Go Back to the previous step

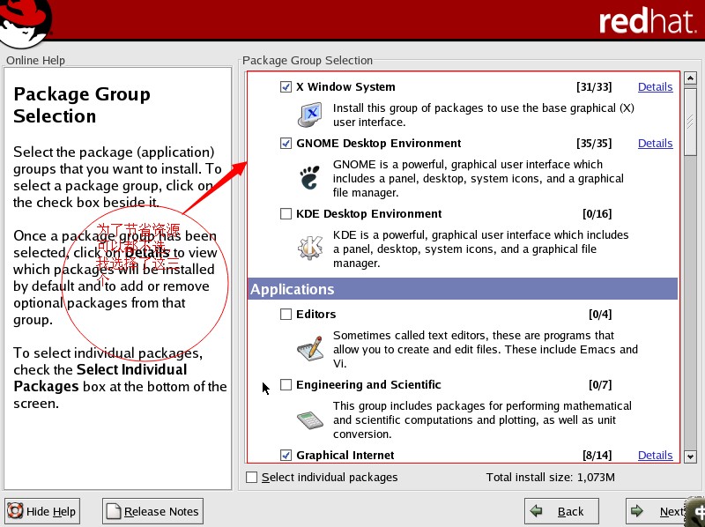(561, 511)
